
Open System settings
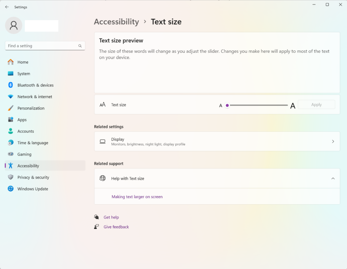click(45, 73)
